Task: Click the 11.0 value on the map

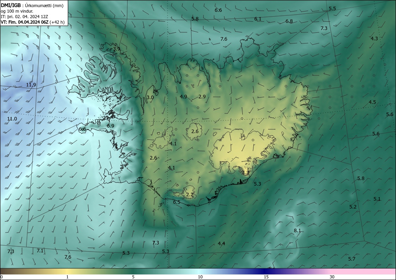Action: click(x=12, y=119)
